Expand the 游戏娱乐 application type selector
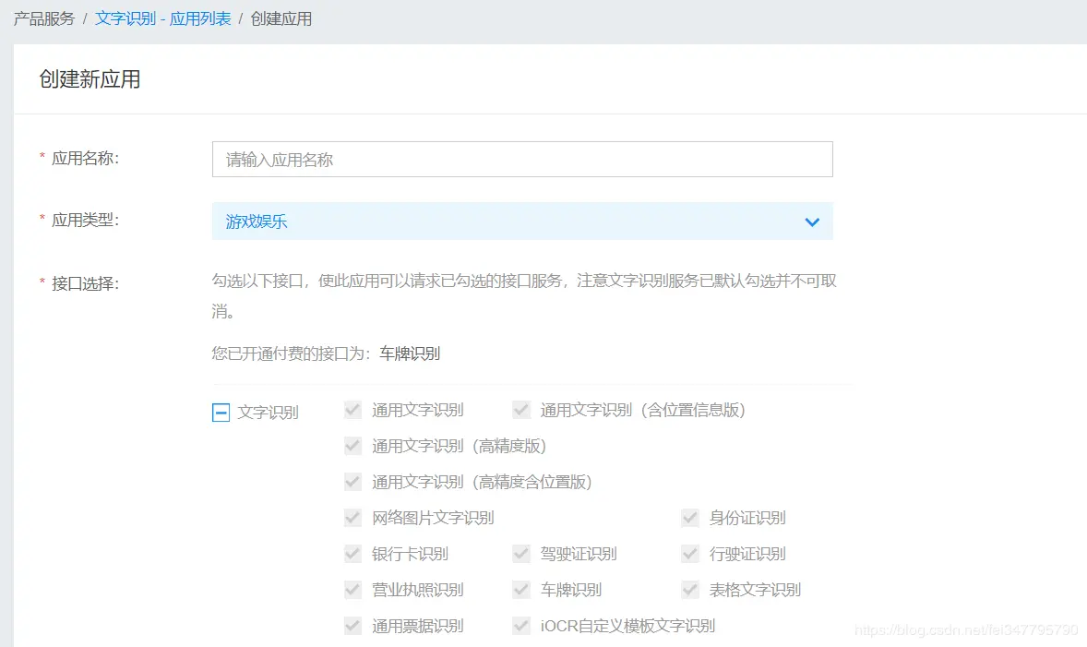1087x647 pixels. coord(811,222)
